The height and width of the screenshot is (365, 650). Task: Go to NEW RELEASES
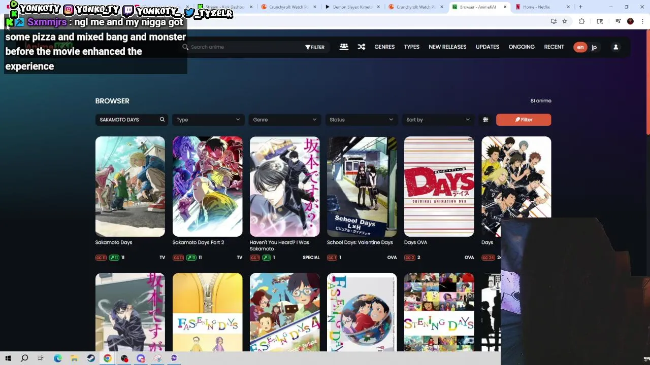click(x=447, y=47)
